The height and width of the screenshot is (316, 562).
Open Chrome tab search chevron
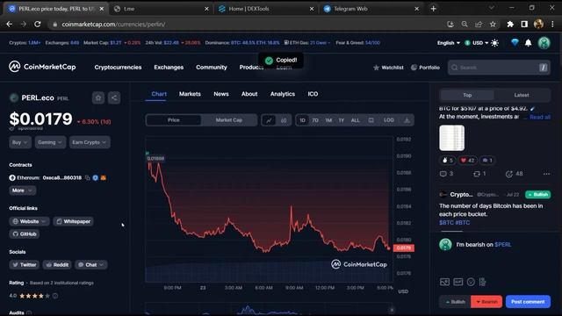(x=492, y=8)
